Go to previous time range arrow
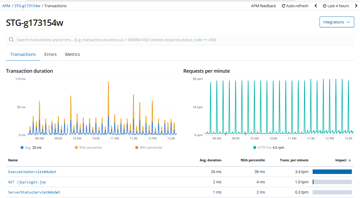 click(316, 6)
